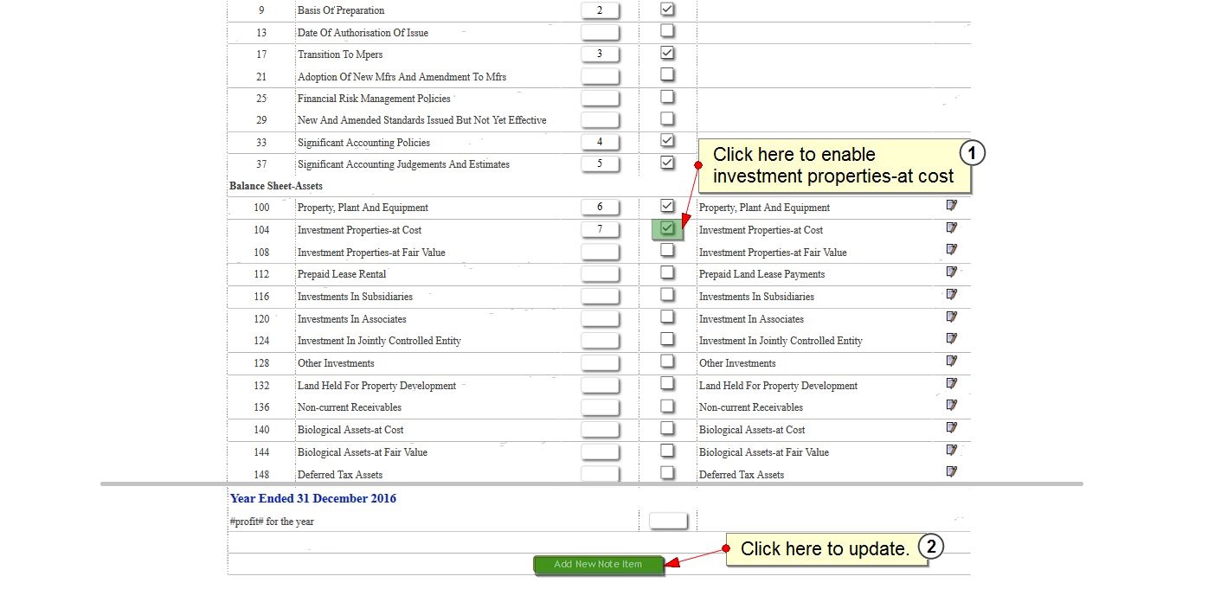Image resolution: width=1208 pixels, height=589 pixels.
Task: Click edit icon for Deferred Tax Assets
Action: [952, 472]
